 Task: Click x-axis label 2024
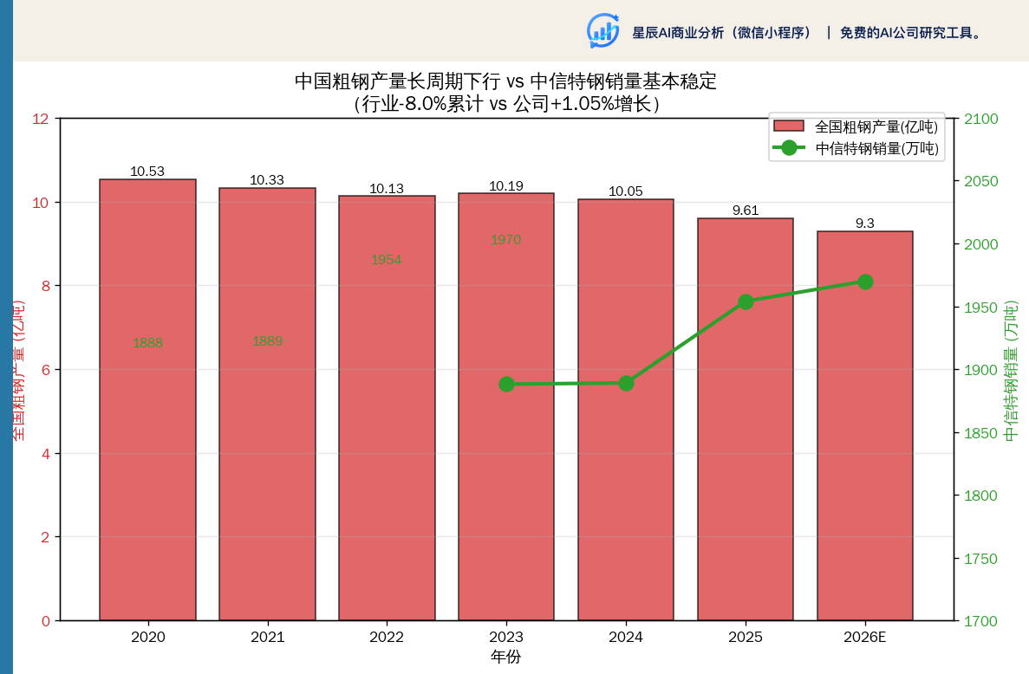click(625, 638)
